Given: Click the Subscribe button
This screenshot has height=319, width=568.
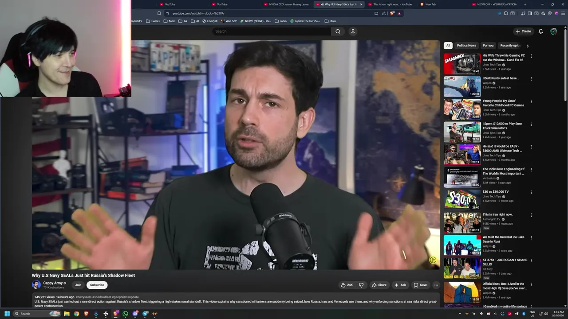Looking at the screenshot, I should tap(97, 285).
